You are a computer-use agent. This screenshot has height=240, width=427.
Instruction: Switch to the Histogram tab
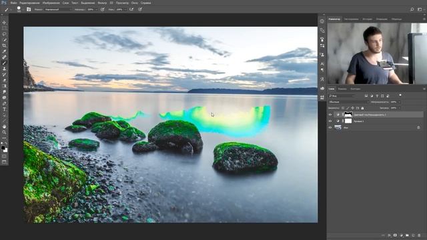click(351, 19)
